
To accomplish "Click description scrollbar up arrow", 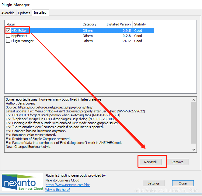I will [193, 100].
